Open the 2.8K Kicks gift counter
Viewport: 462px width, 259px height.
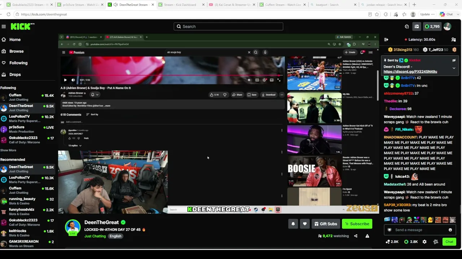[x=411, y=242]
